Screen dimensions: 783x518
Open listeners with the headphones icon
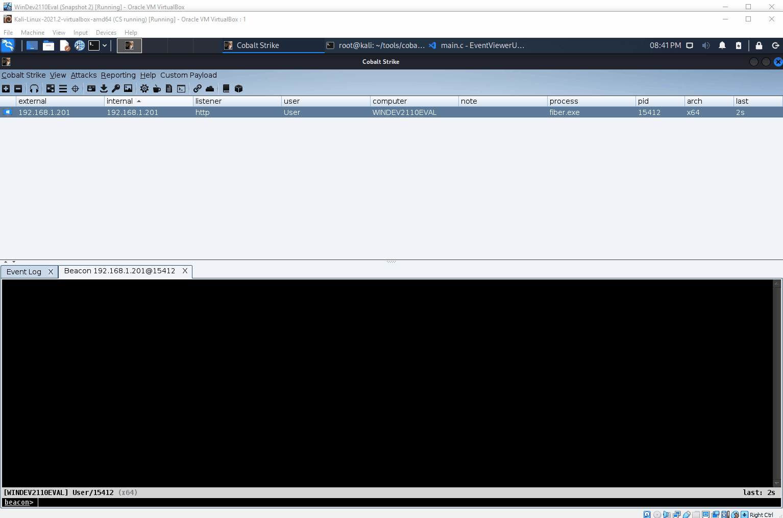34,88
